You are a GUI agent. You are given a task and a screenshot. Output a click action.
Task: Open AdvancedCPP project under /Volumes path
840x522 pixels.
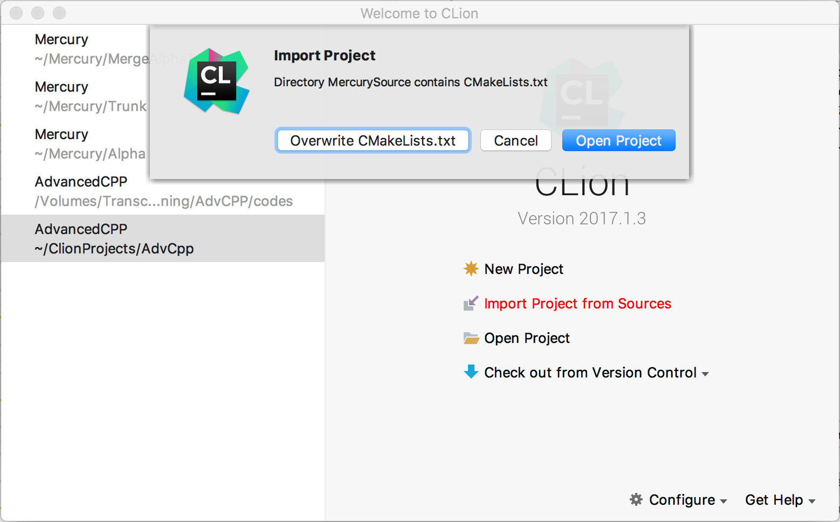coord(163,191)
